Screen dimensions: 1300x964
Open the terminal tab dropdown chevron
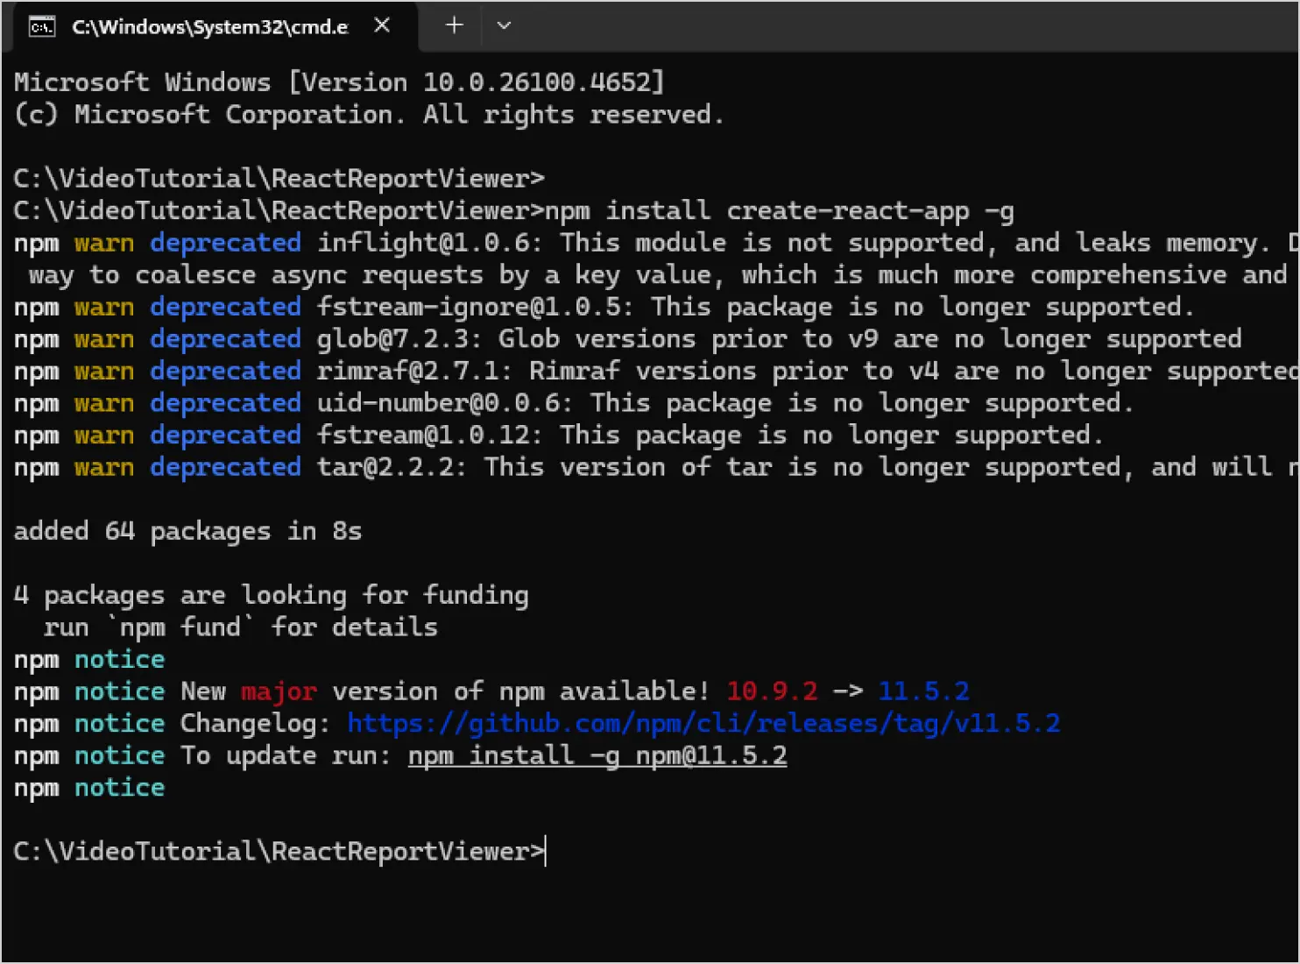point(503,26)
